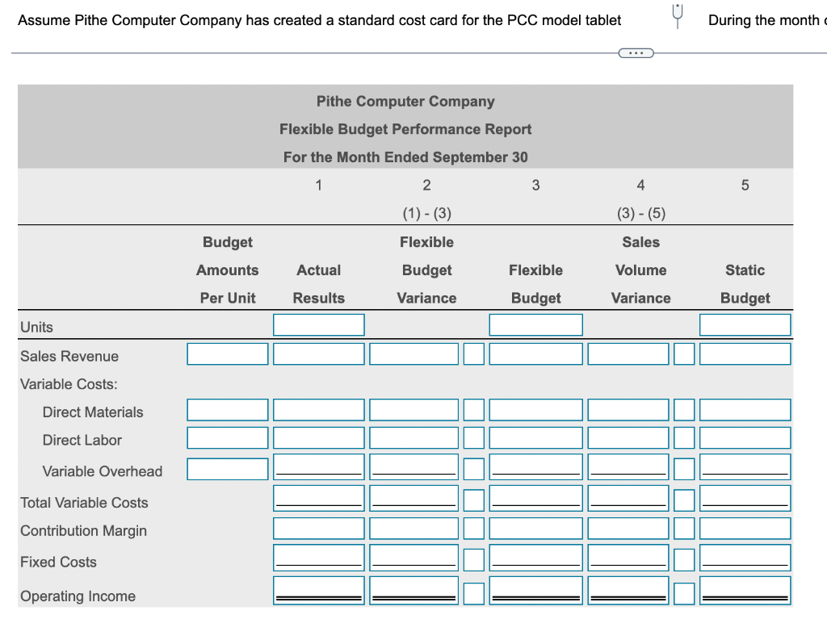The image size is (827, 619).
Task: Open the variance label selector beside Direct Materials
Action: (x=474, y=409)
